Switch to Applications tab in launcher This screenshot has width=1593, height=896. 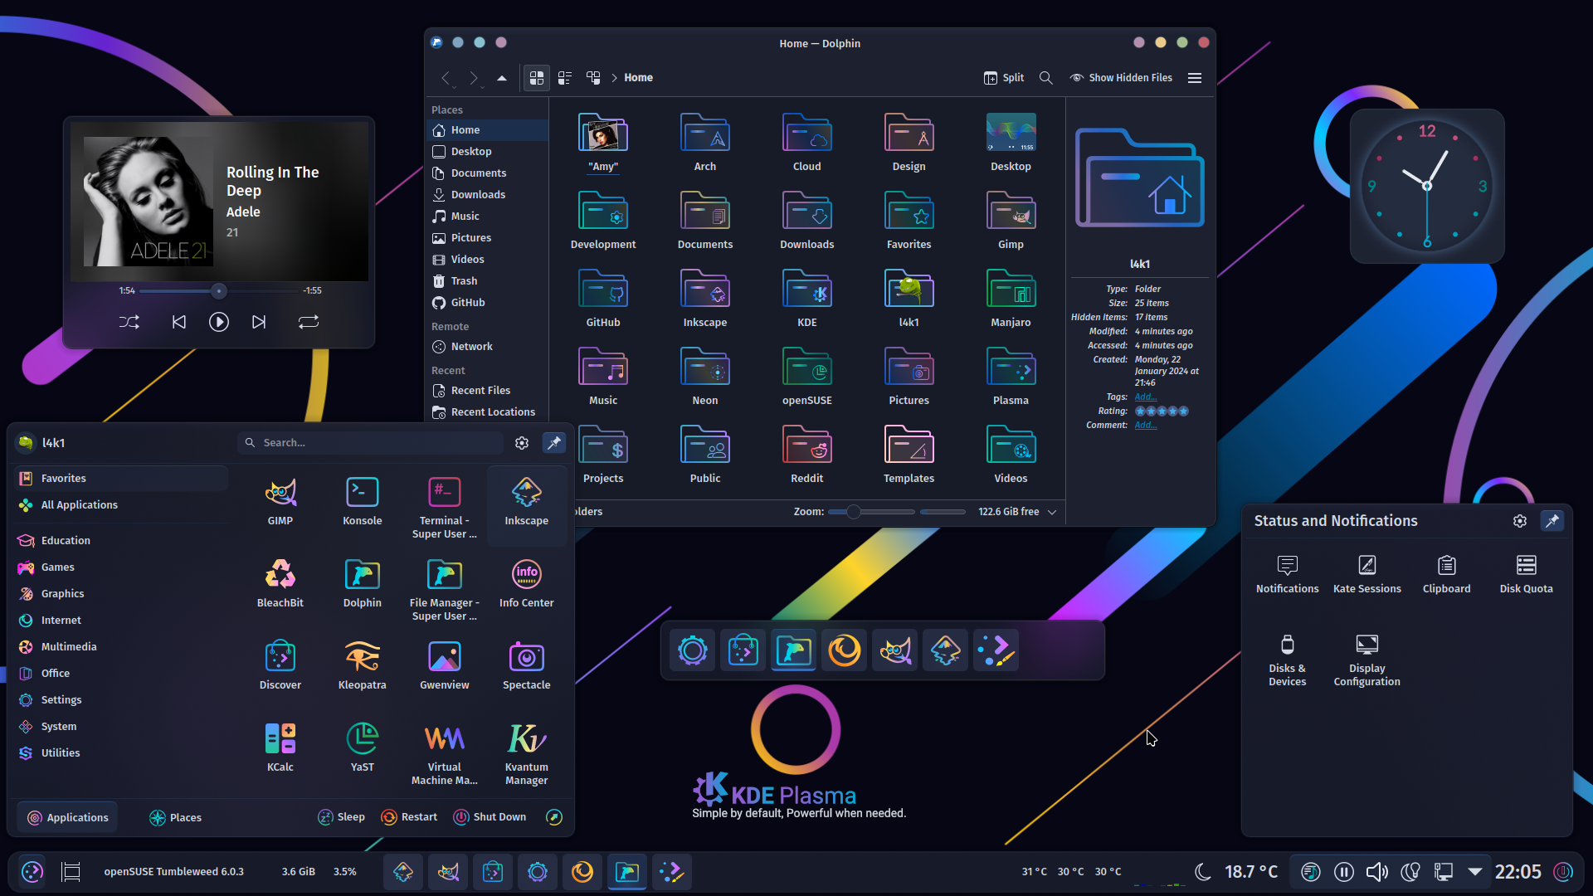pos(67,817)
